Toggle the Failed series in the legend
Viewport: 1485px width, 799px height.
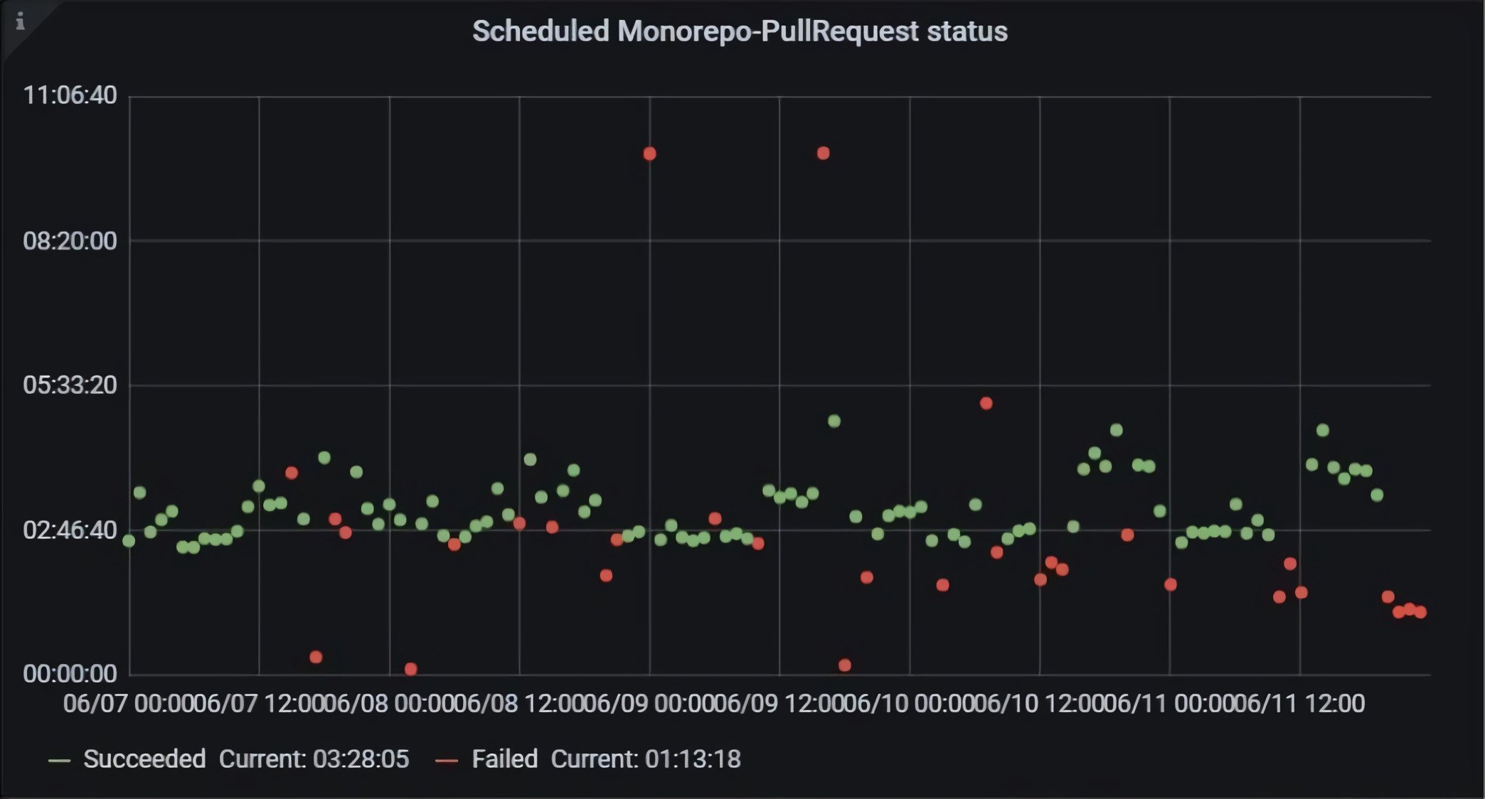click(x=504, y=759)
